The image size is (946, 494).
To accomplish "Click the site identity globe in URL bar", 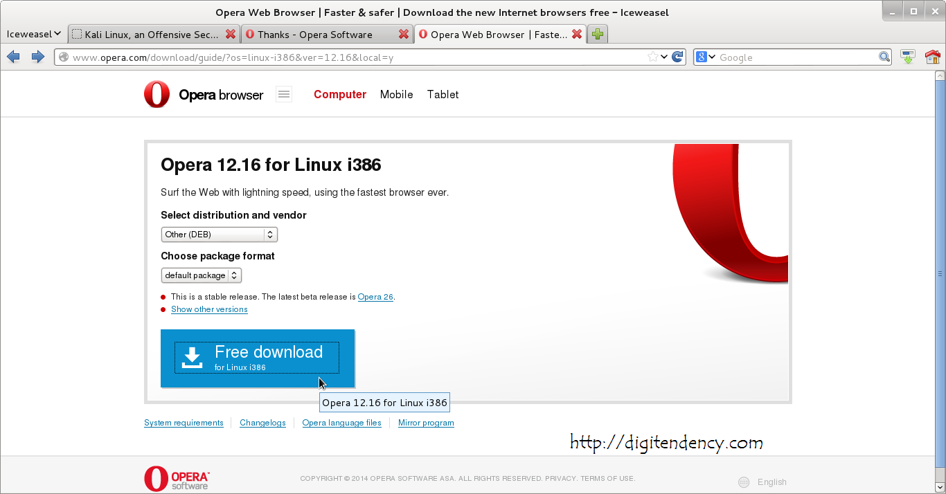I will (63, 57).
